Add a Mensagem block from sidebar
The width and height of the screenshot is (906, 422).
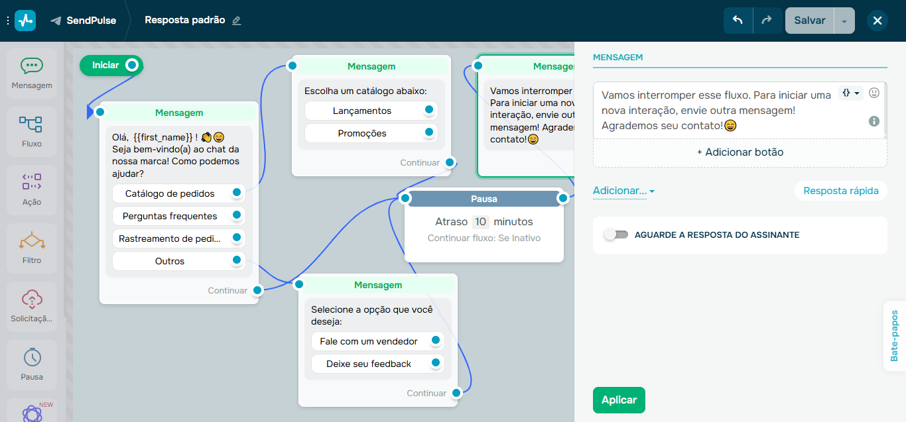point(32,72)
